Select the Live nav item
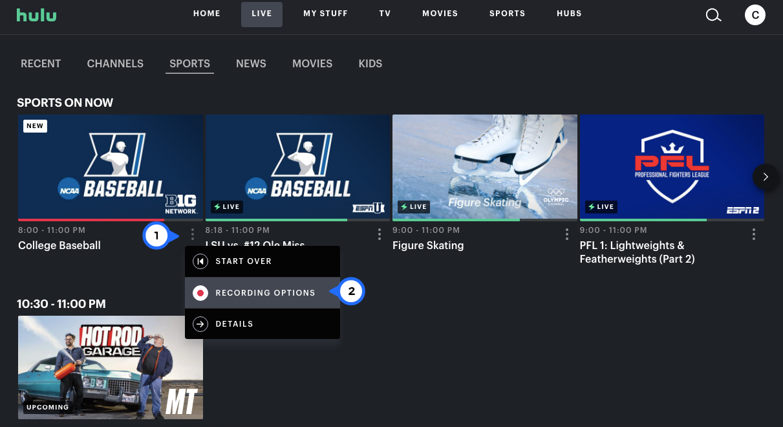The width and height of the screenshot is (783, 427). tap(262, 14)
